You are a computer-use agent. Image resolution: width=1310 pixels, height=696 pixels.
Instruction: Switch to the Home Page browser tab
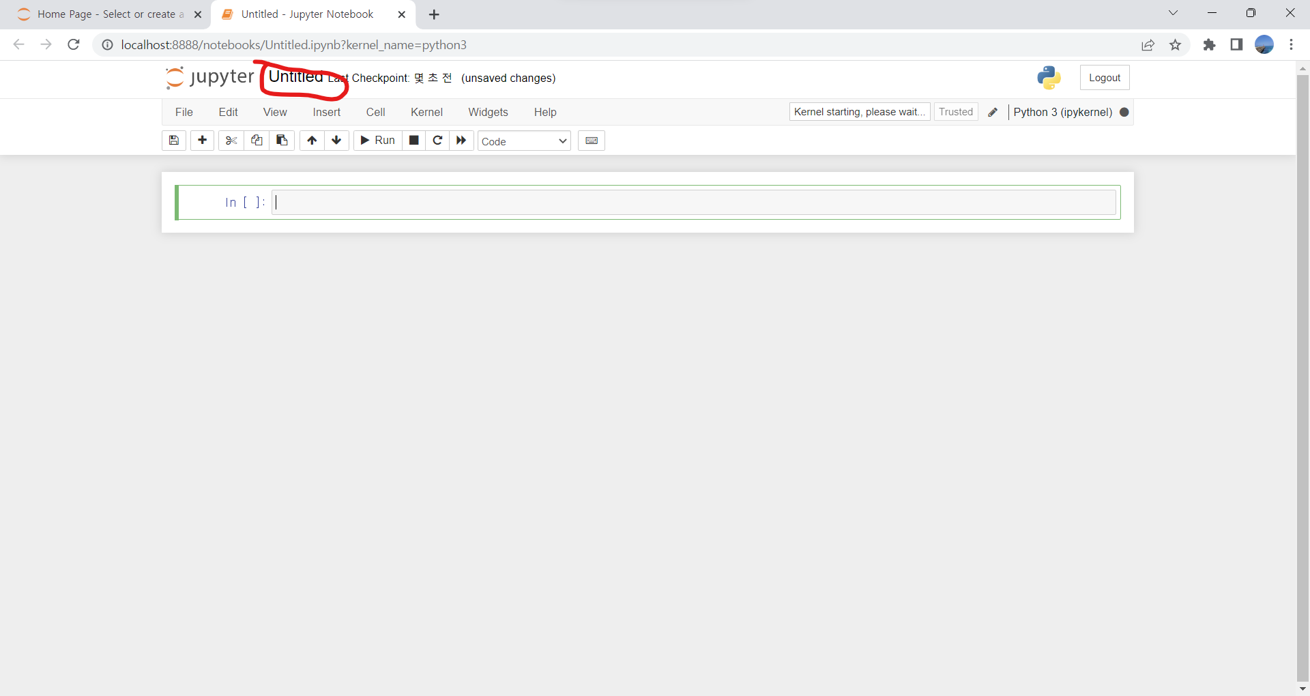coord(106,14)
